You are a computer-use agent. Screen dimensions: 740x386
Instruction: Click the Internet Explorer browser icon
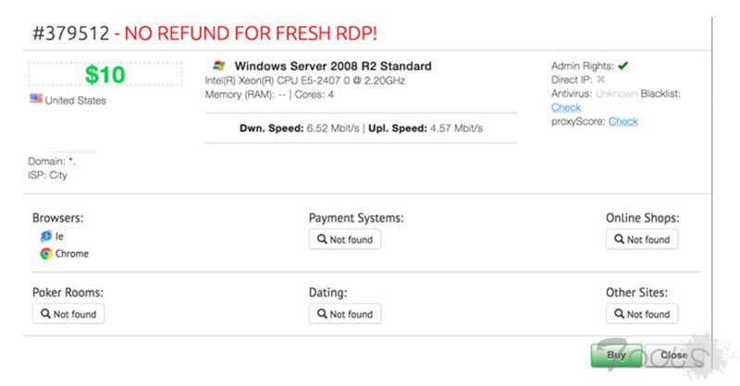(45, 236)
